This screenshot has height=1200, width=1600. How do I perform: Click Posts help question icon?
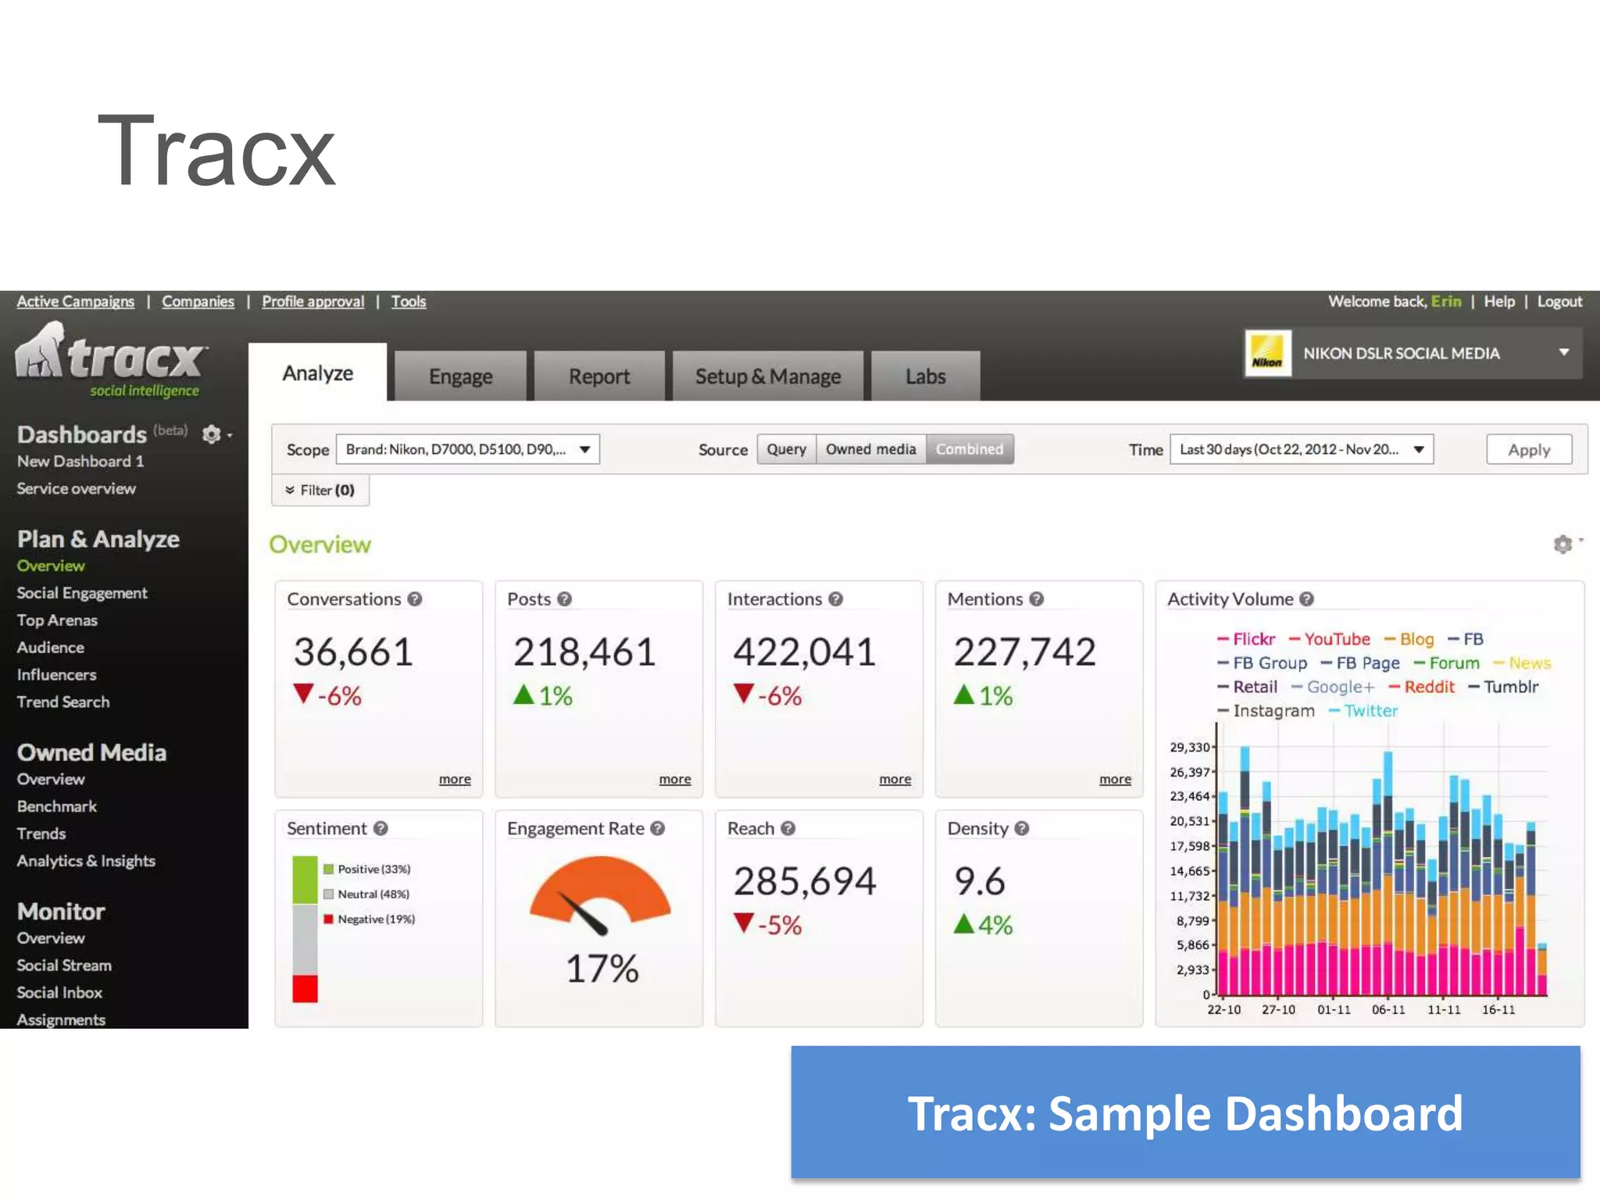pyautogui.click(x=565, y=599)
